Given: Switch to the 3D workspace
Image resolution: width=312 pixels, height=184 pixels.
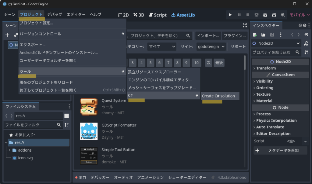Looking at the screenshot, I should pyautogui.click(x=139, y=15).
